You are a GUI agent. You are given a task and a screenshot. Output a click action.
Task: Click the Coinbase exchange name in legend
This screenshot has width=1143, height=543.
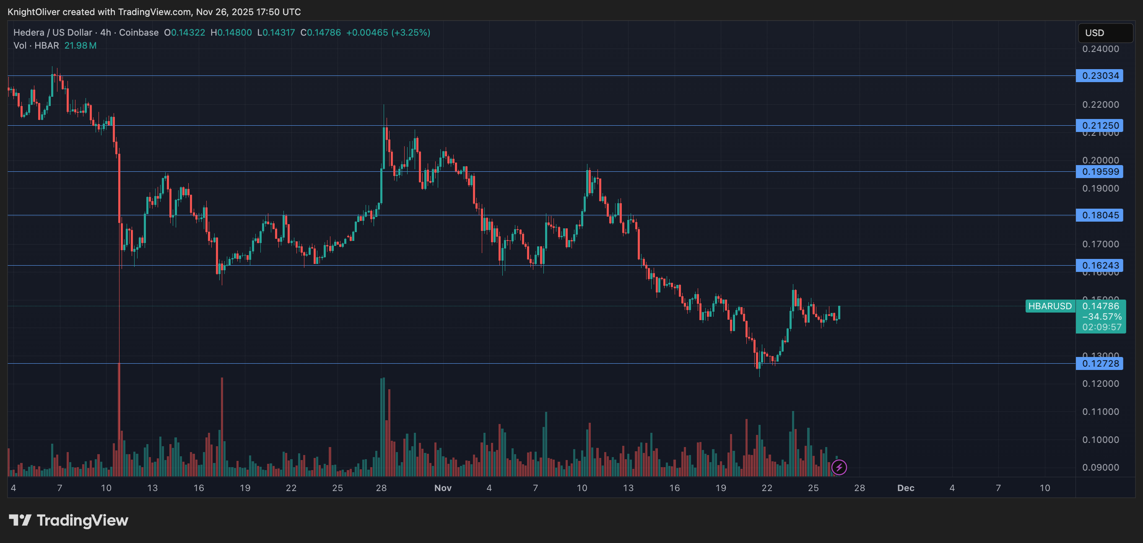138,32
